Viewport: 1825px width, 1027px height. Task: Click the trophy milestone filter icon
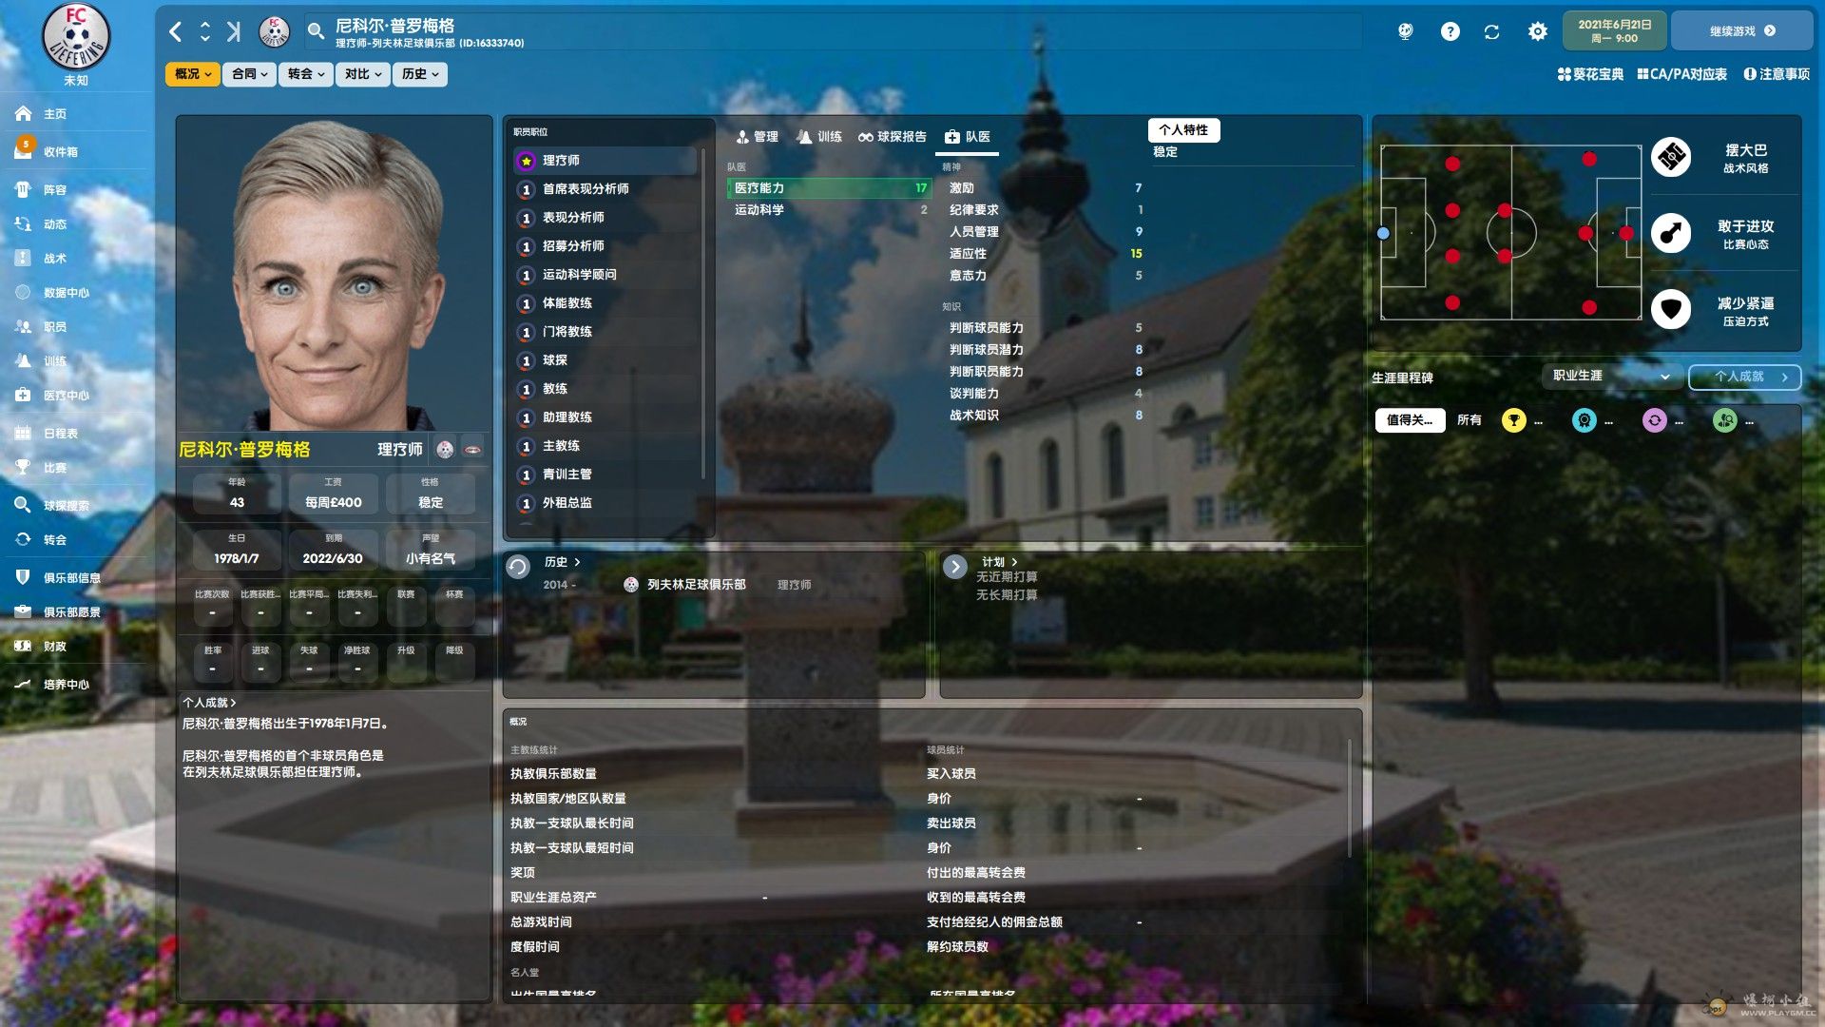(x=1513, y=420)
